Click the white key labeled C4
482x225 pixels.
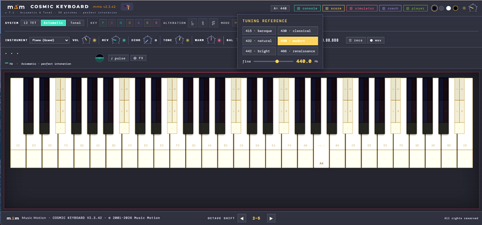tap(242, 150)
